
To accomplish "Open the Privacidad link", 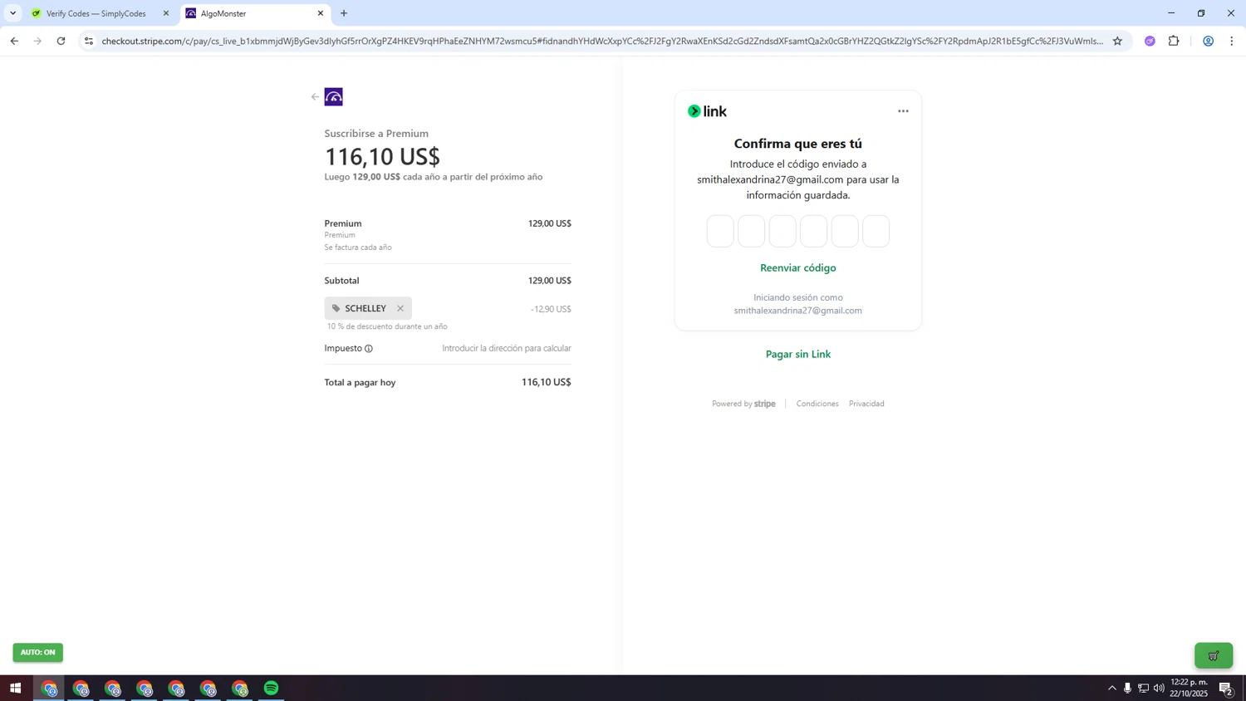I will [866, 404].
